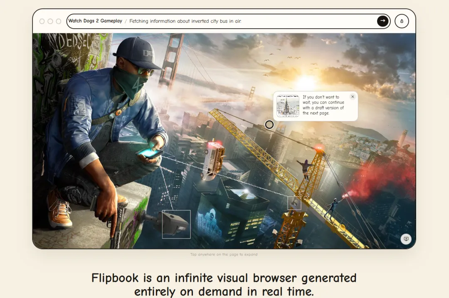Click the 'Fetching information about inverted city bus' text
The height and width of the screenshot is (298, 449).
185,21
